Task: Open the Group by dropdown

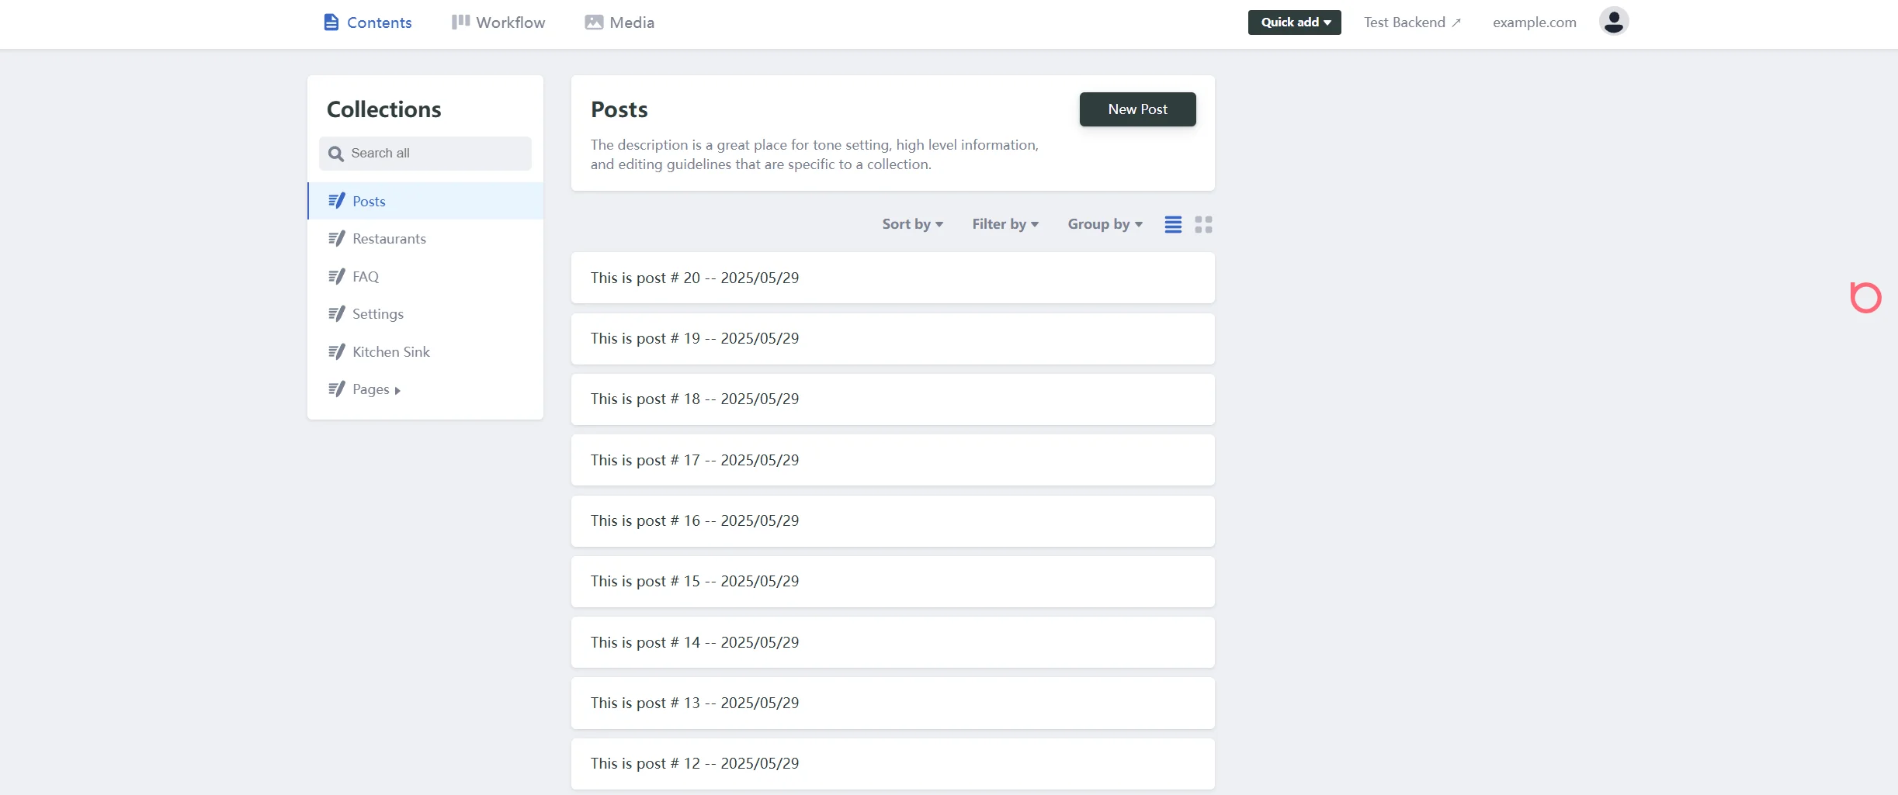Action: pos(1105,224)
